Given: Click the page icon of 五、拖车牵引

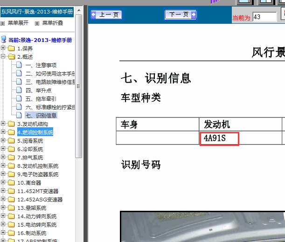Looking at the screenshot, I should click(19, 98).
